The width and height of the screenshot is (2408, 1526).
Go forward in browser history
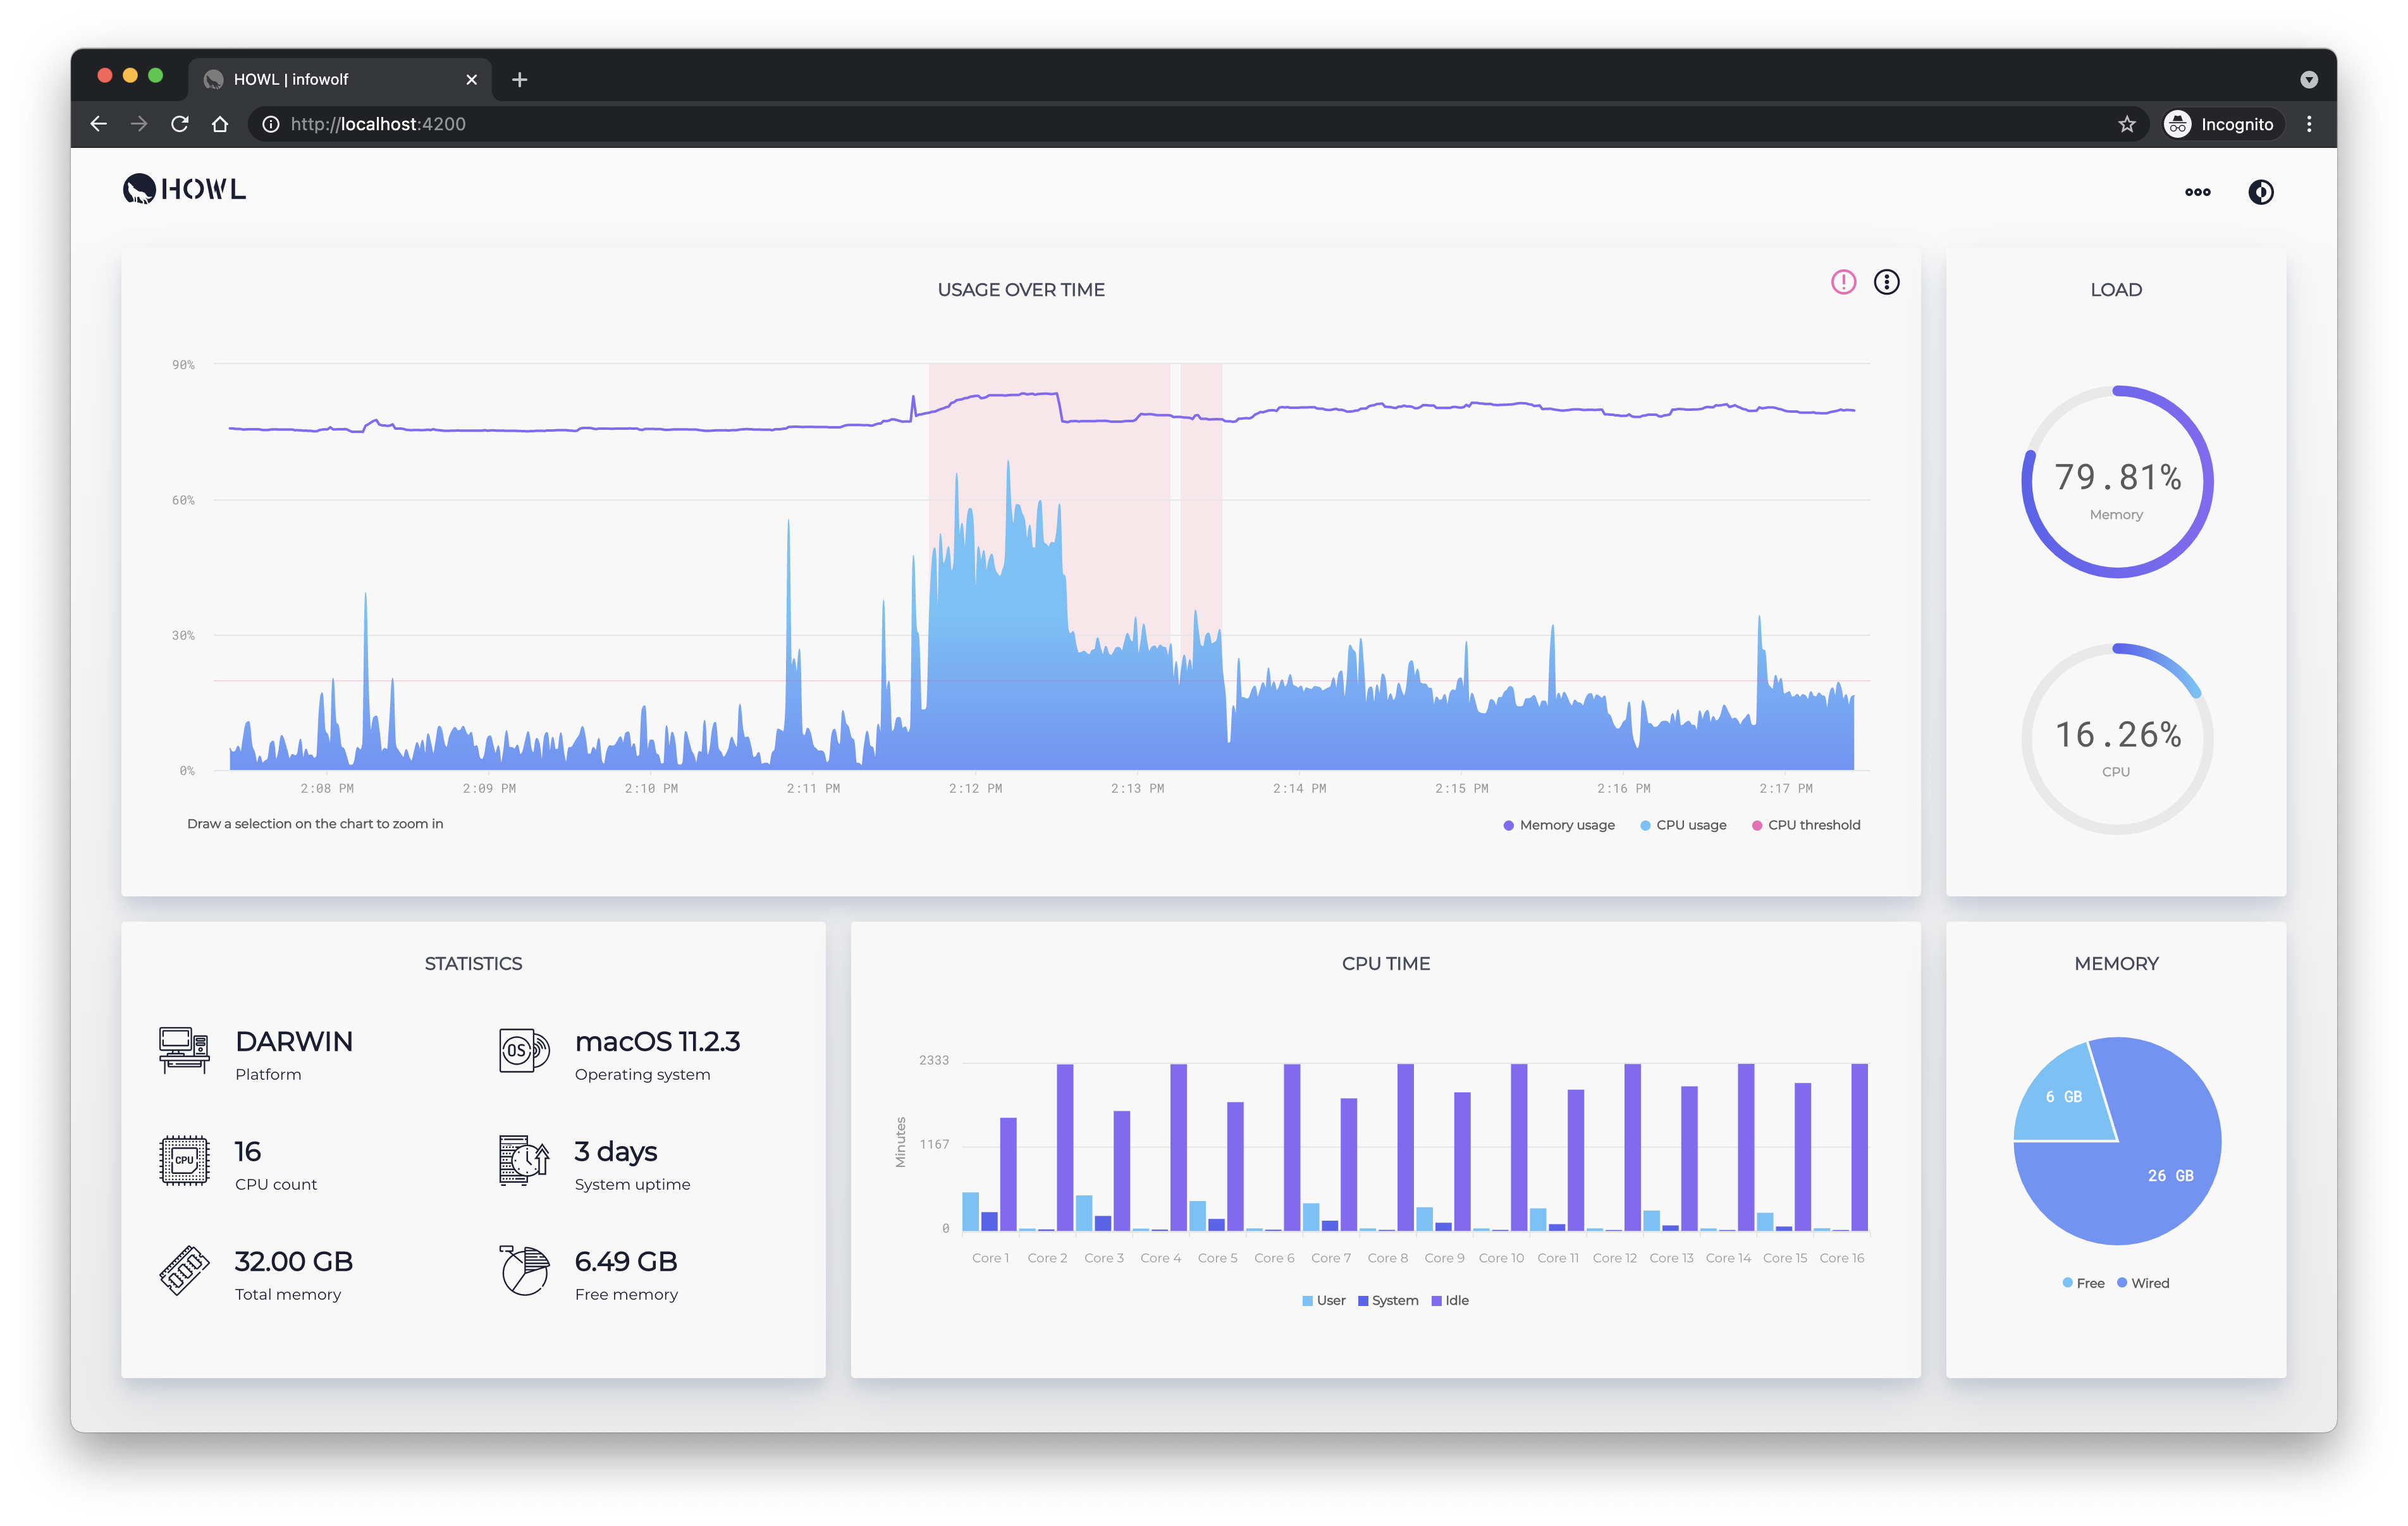point(139,124)
